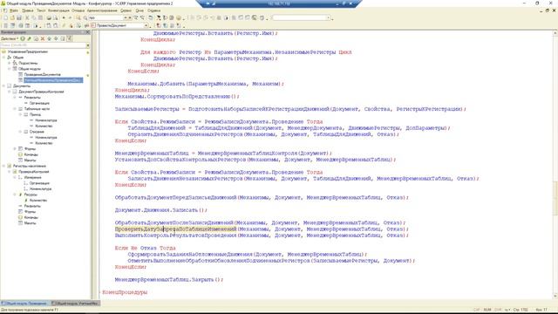The width and height of the screenshot is (558, 314).
Task: Select Организация under document Реквизиты
Action: coord(39,103)
